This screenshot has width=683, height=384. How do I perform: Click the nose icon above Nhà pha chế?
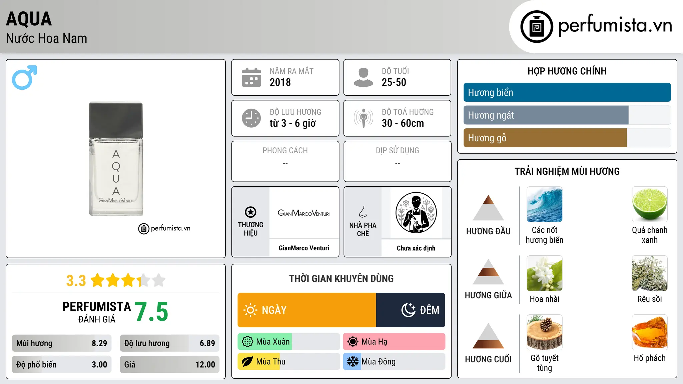click(363, 212)
